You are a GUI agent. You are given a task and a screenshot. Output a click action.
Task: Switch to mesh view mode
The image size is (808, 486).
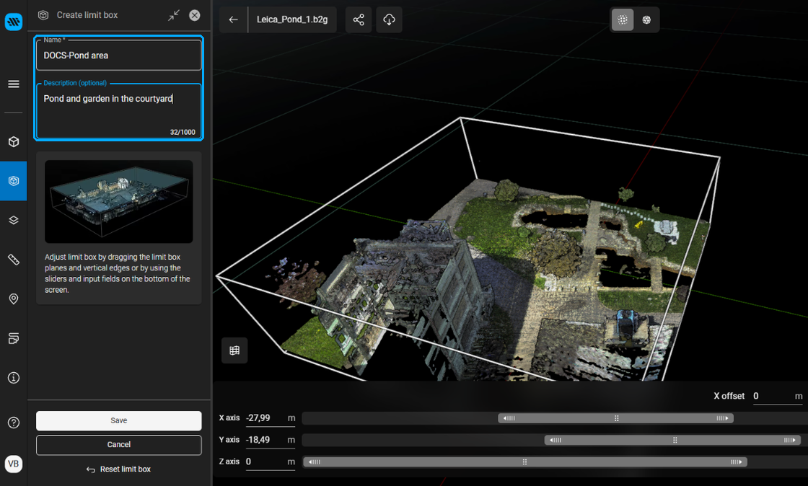coord(646,19)
